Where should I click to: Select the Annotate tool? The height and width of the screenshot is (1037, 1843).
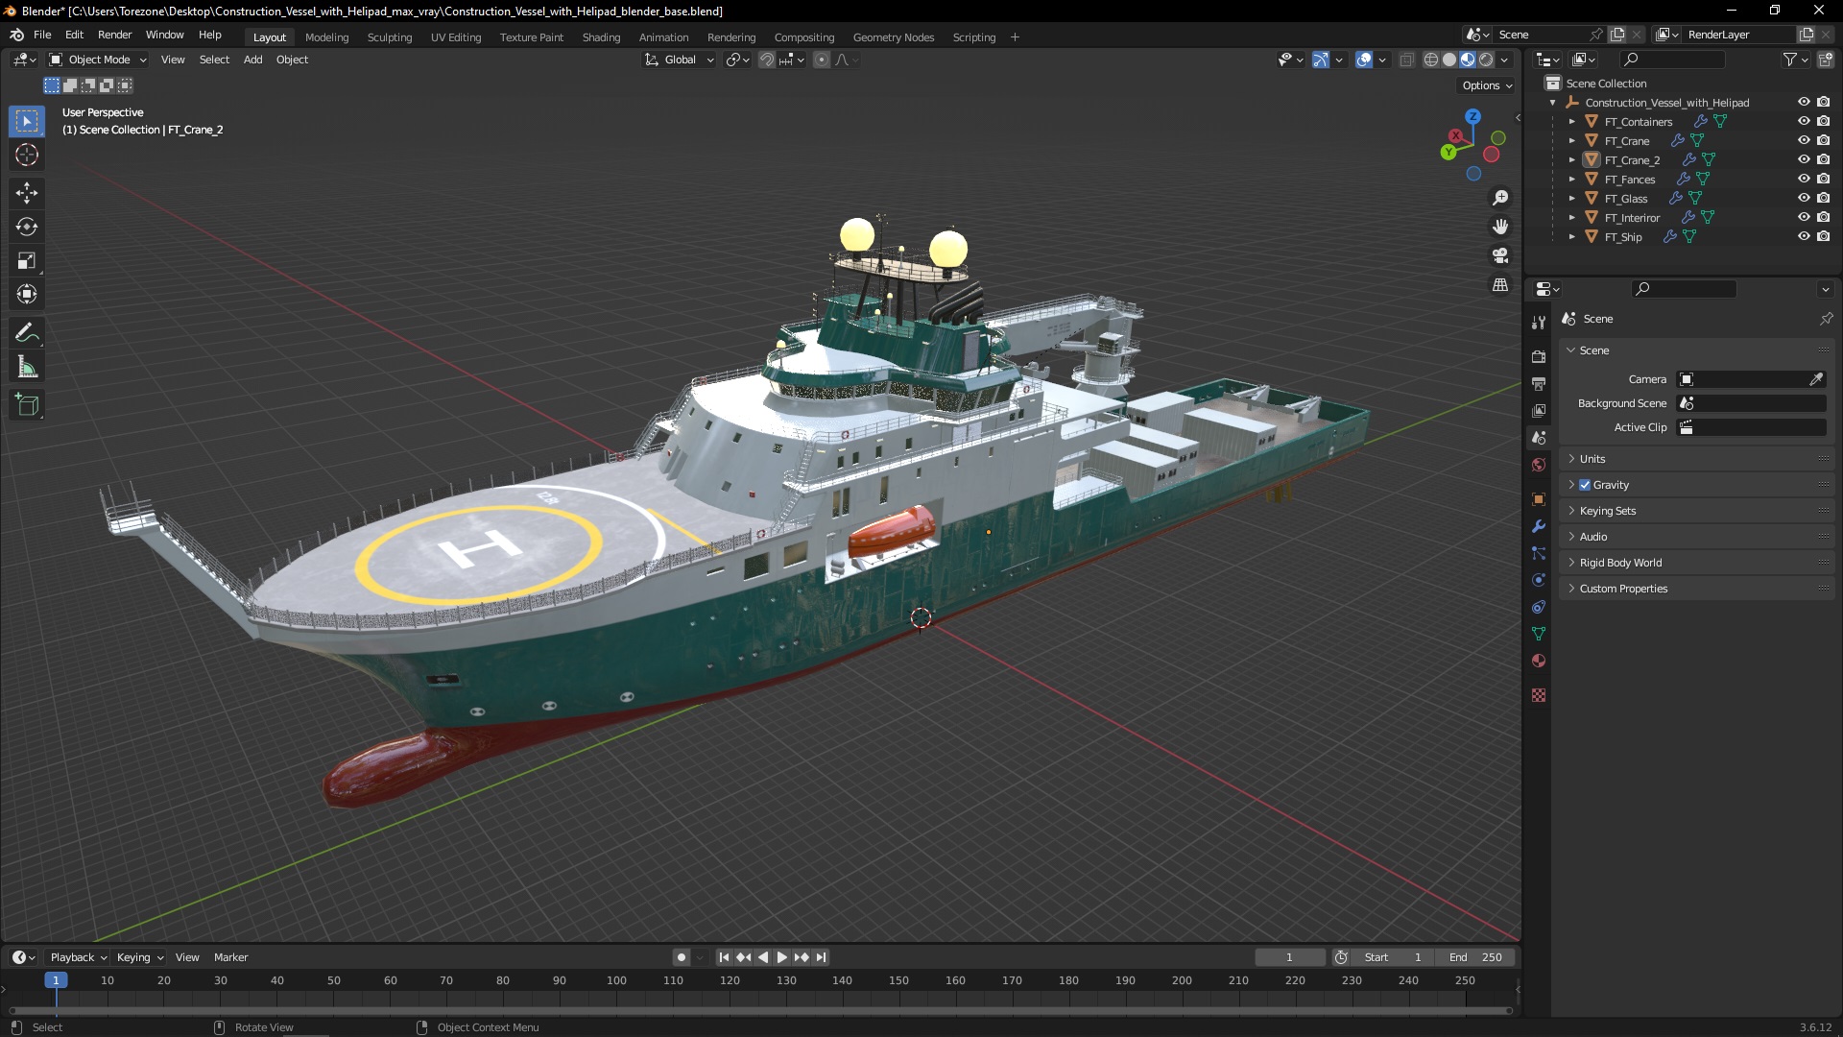coord(27,333)
